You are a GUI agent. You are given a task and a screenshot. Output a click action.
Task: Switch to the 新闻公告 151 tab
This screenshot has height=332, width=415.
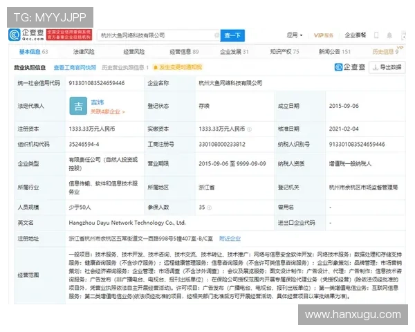pos(335,52)
